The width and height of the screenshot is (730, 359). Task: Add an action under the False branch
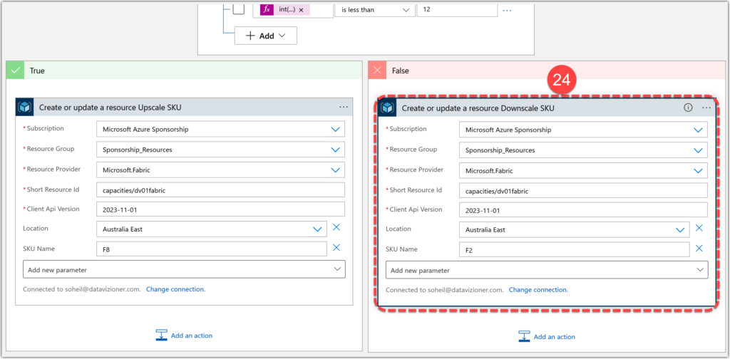[547, 336]
